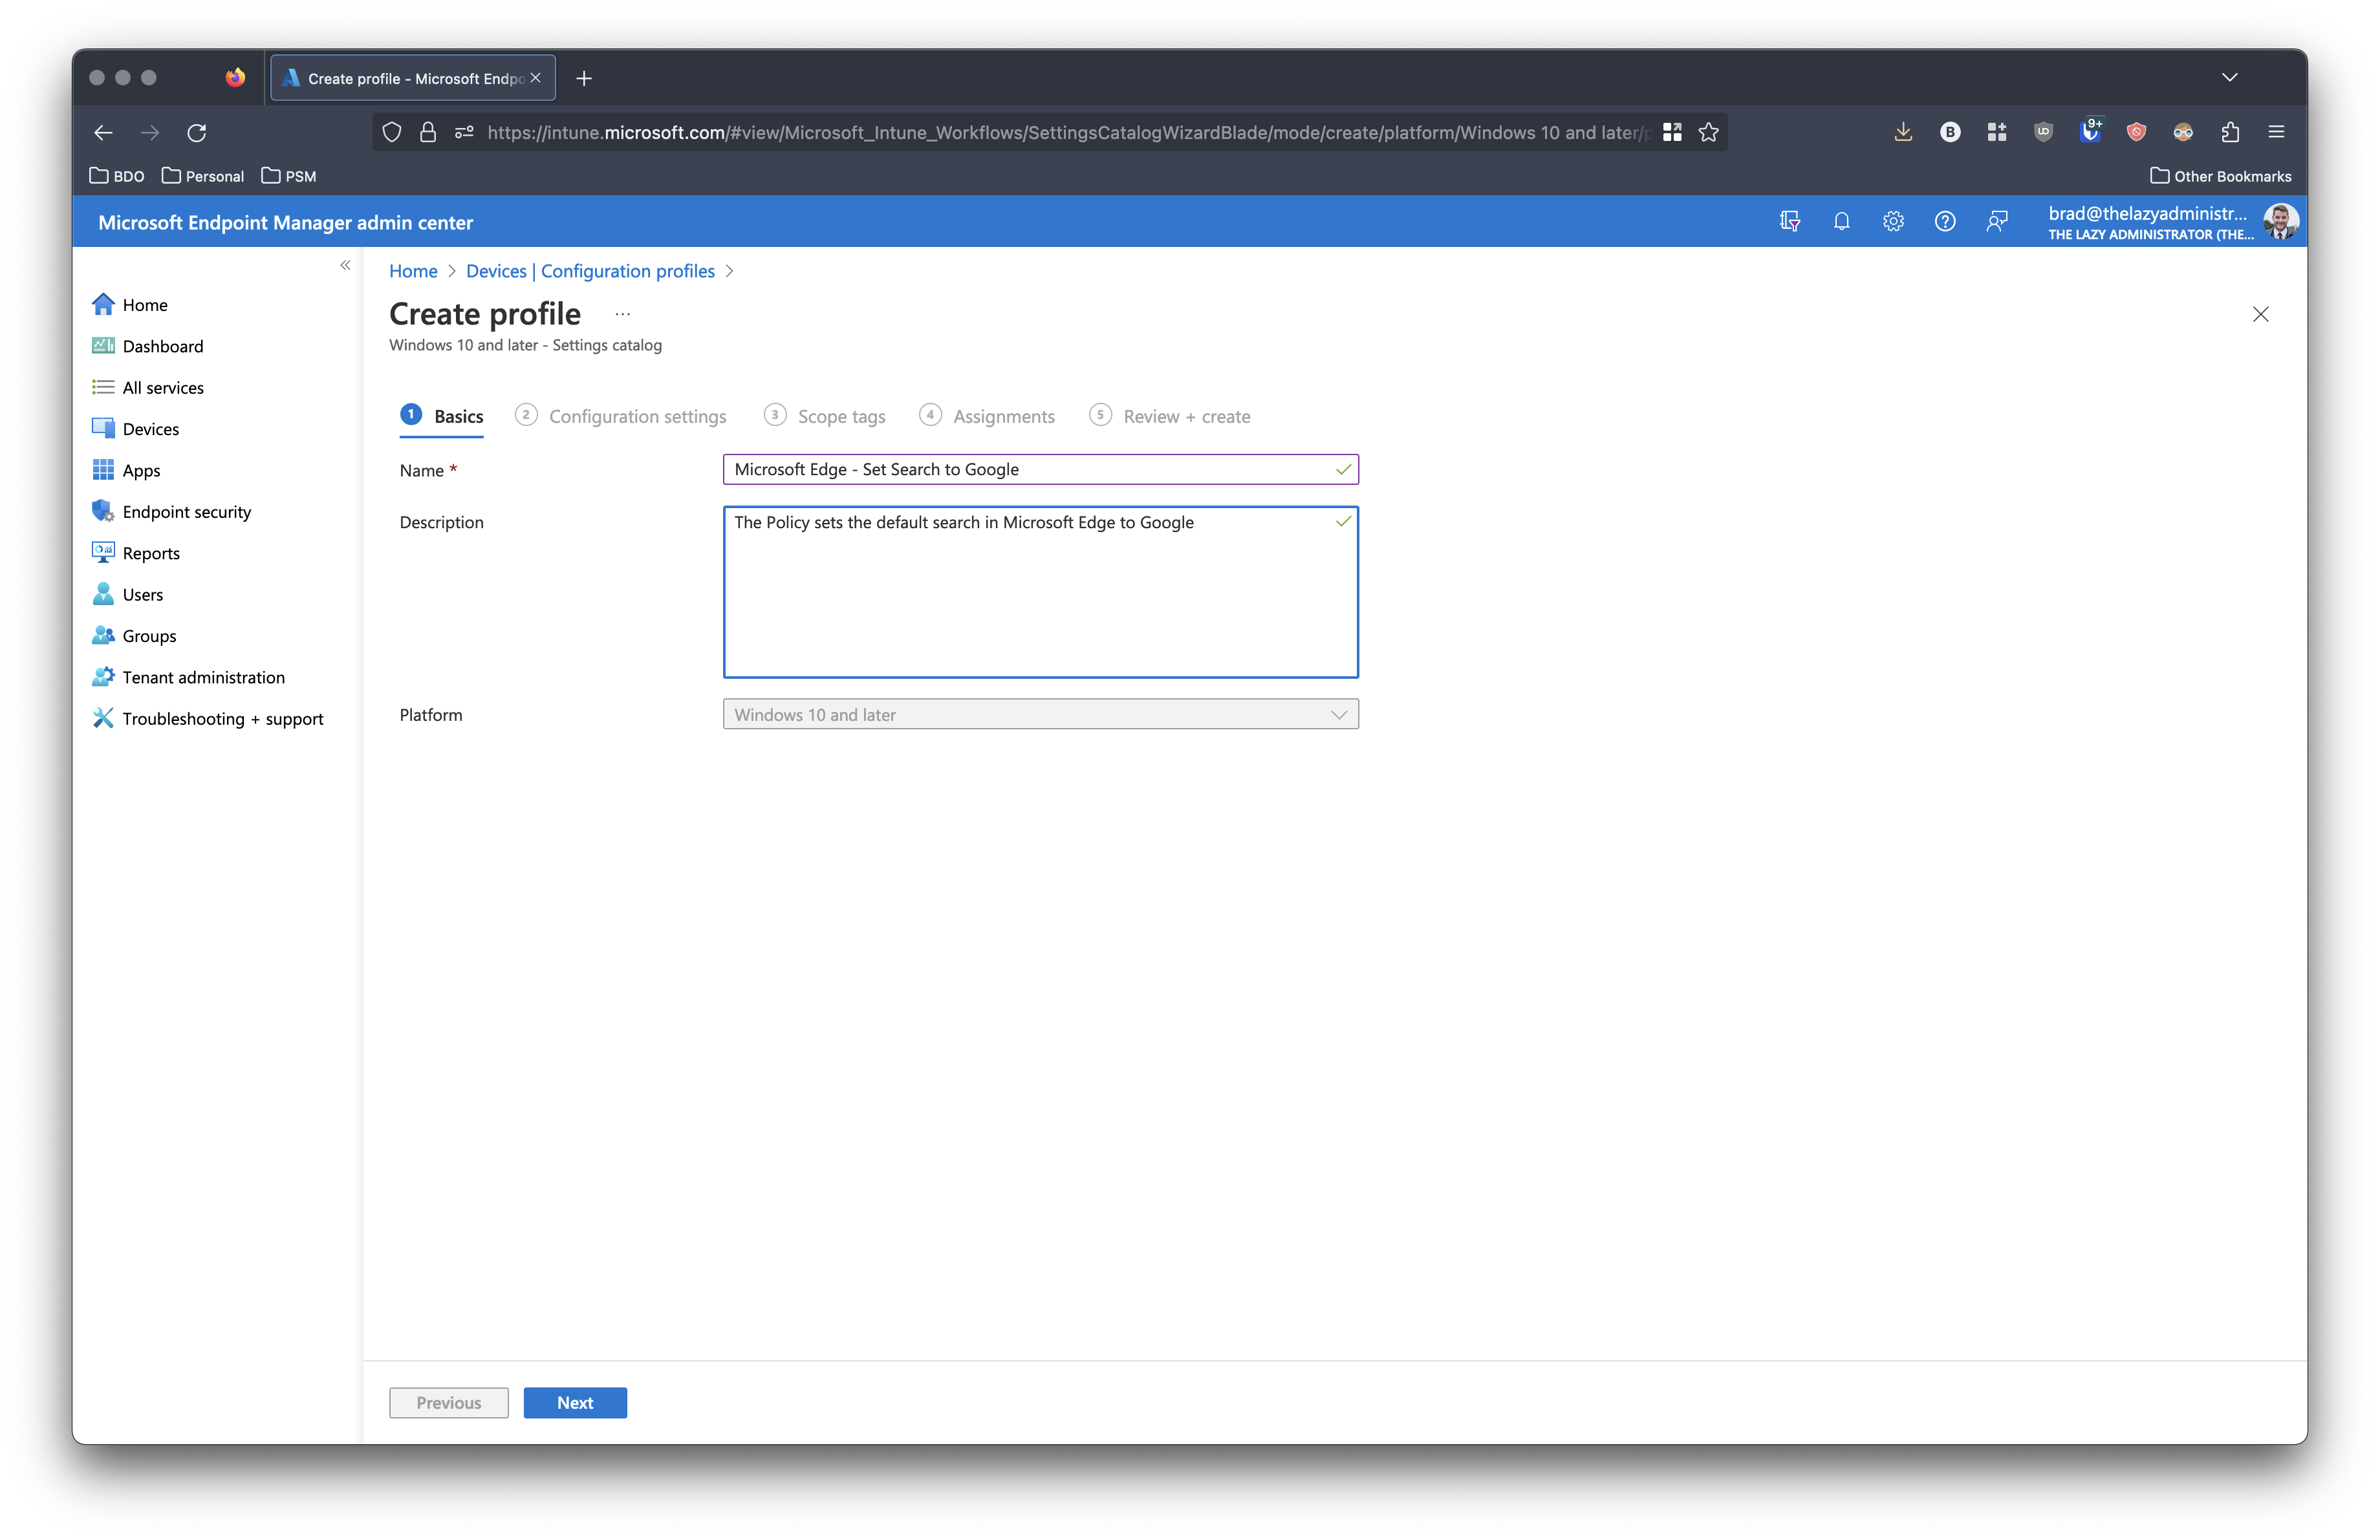Go to Devices in the sidebar
Screen dimensions: 2380x1540
tap(136, 429)
